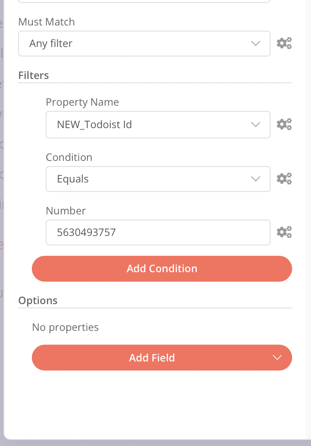Click the Condition field label

pyautogui.click(x=69, y=157)
